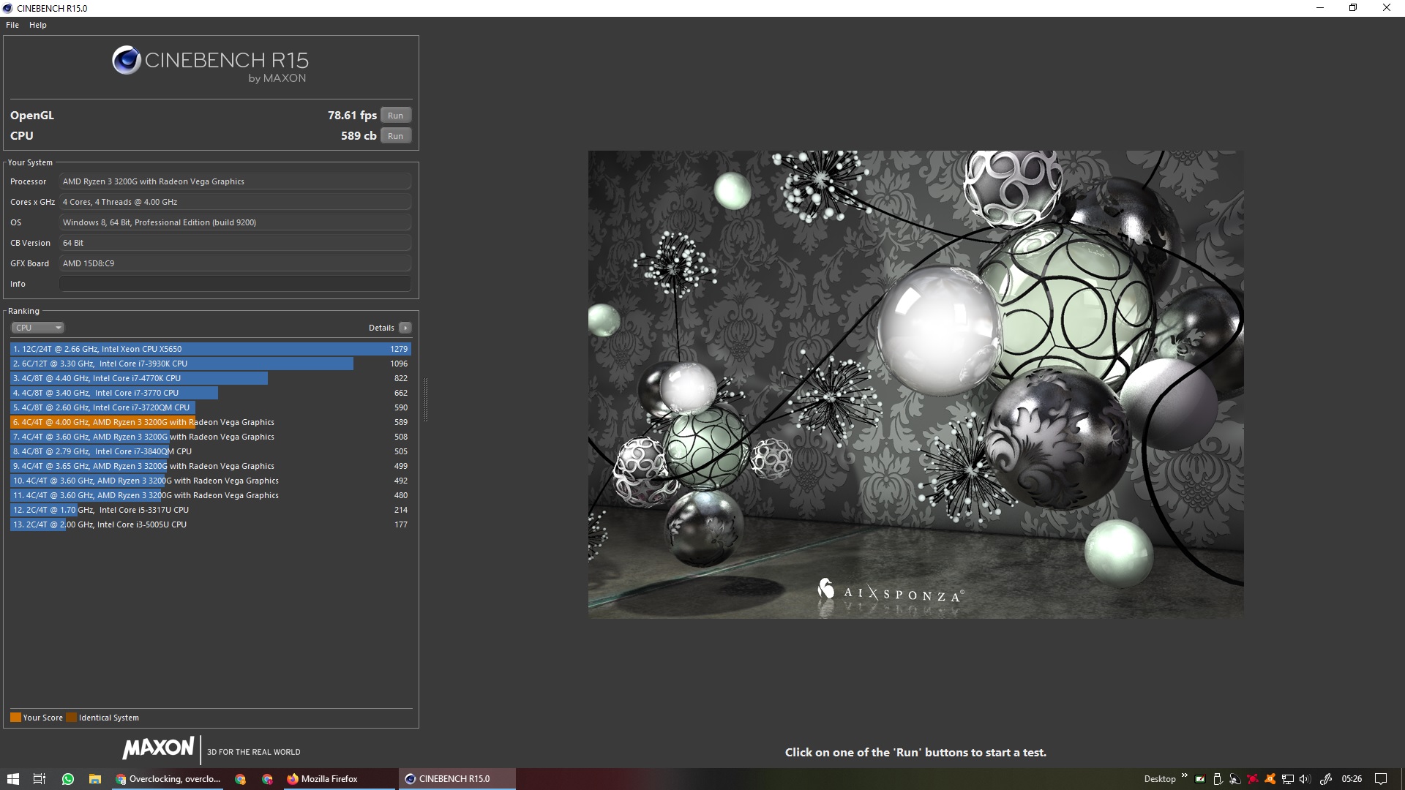
Task: Click the Cinebench R15 logo icon
Action: click(x=127, y=60)
